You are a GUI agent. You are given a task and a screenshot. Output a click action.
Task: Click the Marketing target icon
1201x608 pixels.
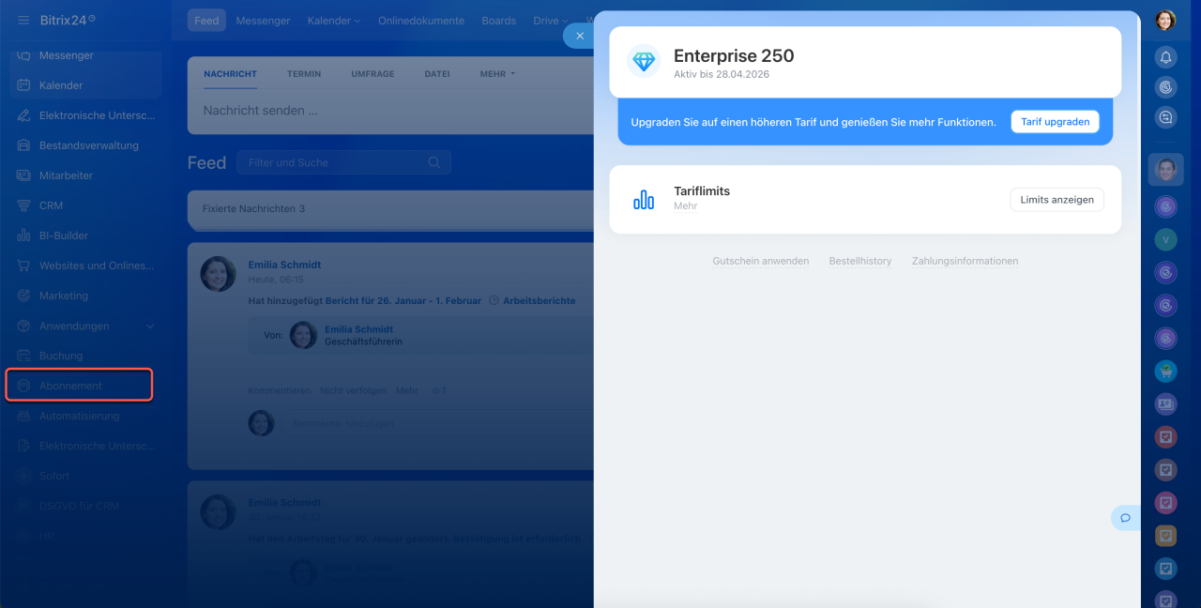click(x=23, y=296)
